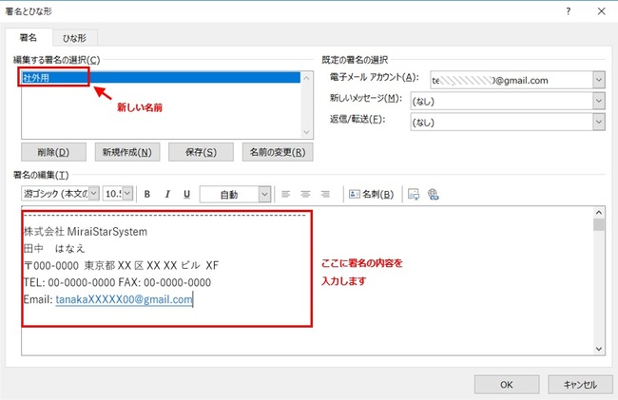Align signature text left
Screen dimensions: 618x400
(286, 194)
